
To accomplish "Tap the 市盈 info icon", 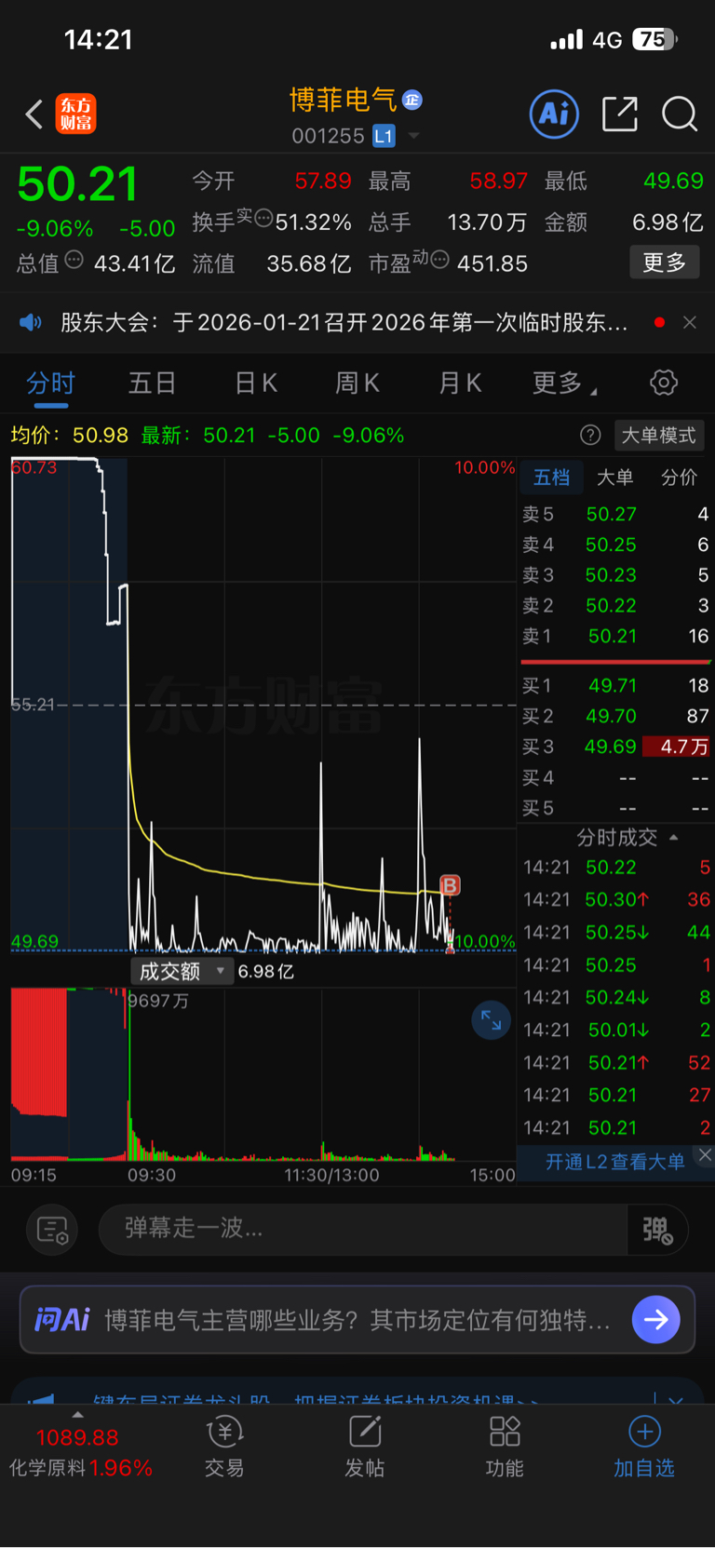I will coord(439,260).
